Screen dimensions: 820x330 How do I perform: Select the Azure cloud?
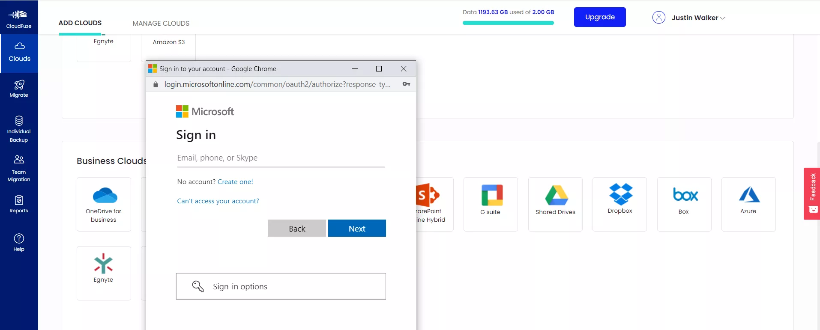tap(748, 204)
